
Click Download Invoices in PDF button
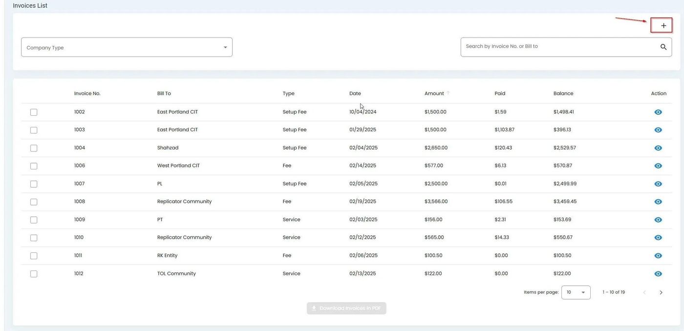346,309
